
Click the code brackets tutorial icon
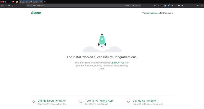click(81, 102)
